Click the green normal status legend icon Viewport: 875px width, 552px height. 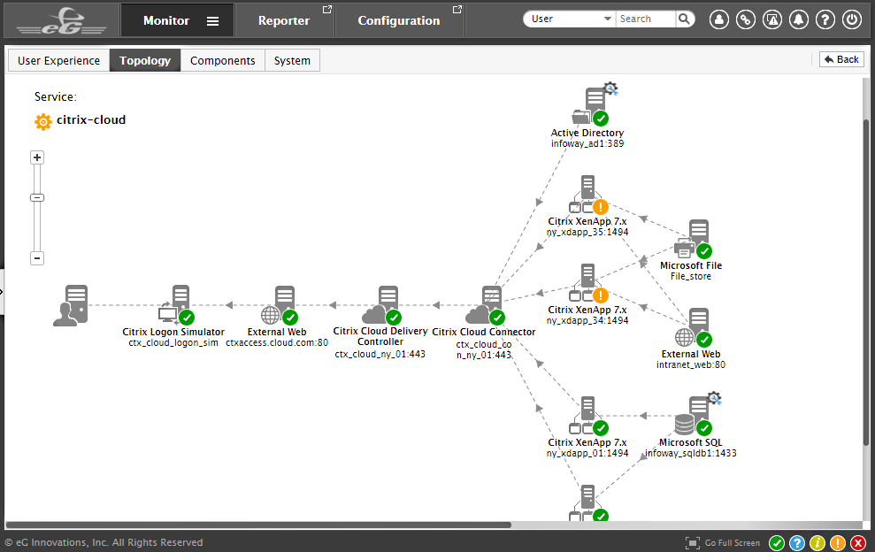click(776, 542)
